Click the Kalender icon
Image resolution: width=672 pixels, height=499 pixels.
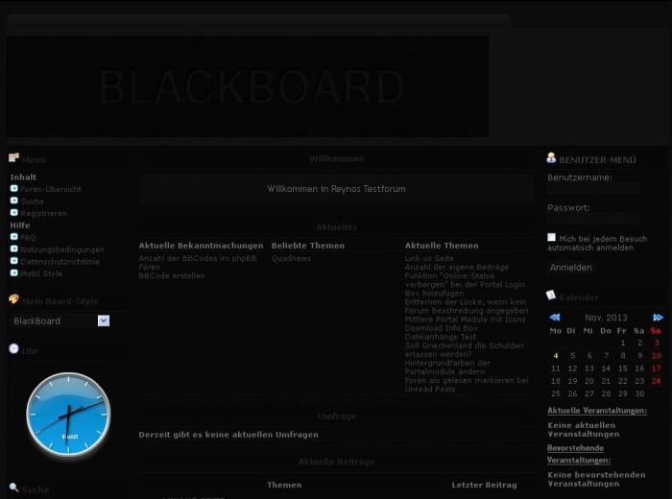(x=551, y=296)
